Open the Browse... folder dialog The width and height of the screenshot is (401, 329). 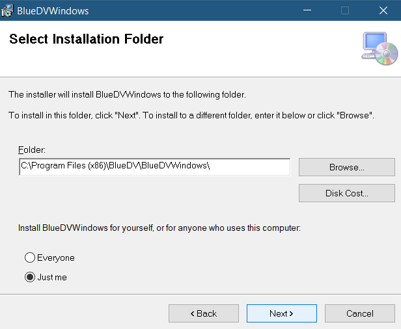pyautogui.click(x=347, y=167)
